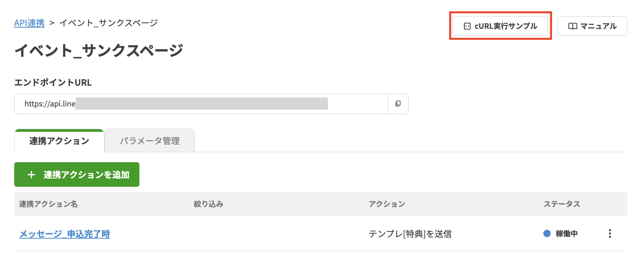Viewport: 640px width, 269px height.
Task: Click the 稼働中 status text
Action: point(566,234)
